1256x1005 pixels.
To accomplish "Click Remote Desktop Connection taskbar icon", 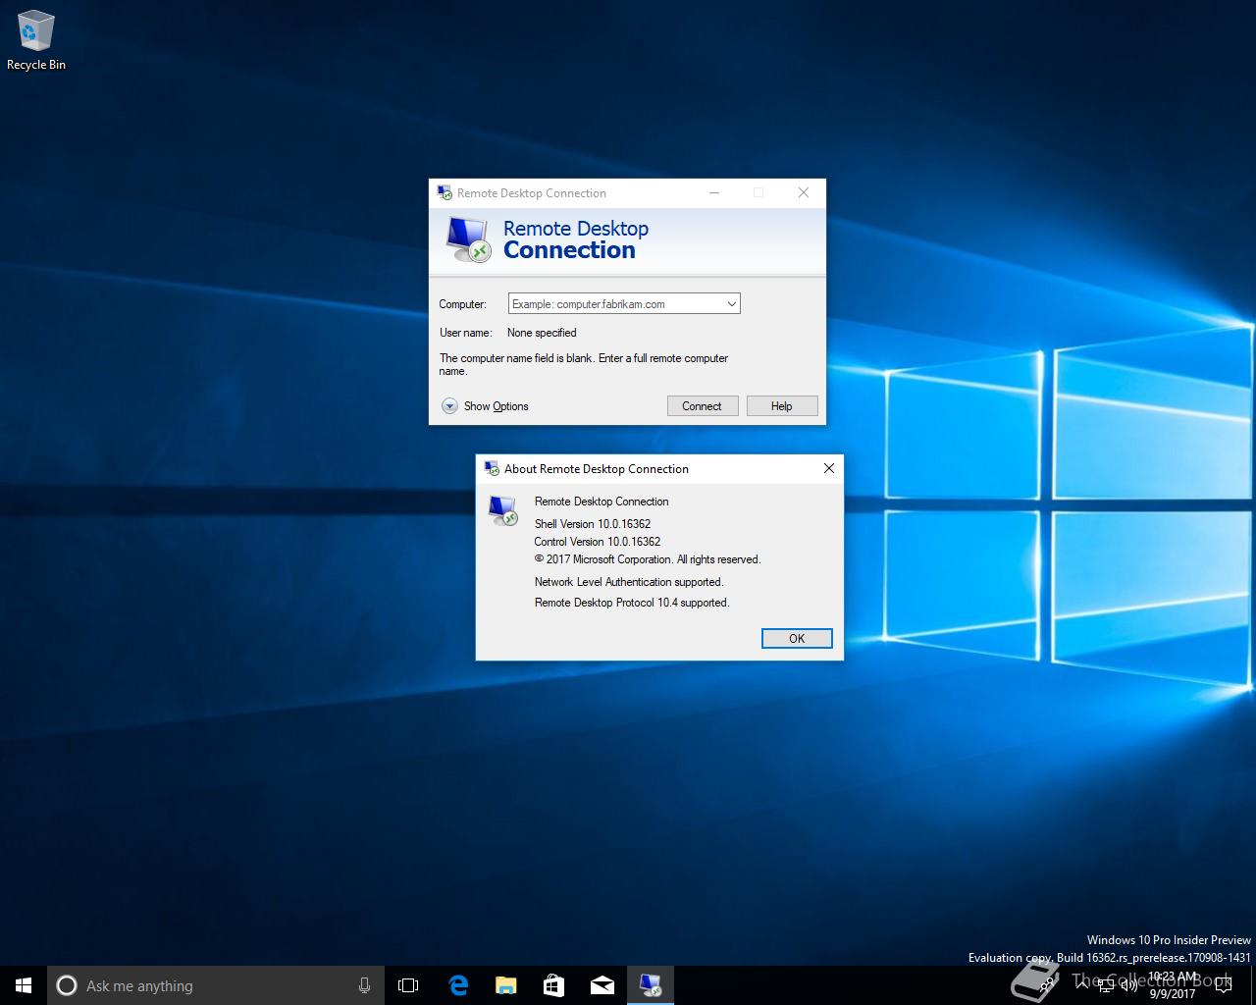I will 650,985.
